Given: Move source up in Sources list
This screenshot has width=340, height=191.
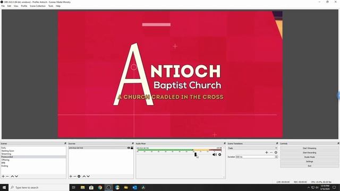Looking at the screenshot, I should pos(84,176).
